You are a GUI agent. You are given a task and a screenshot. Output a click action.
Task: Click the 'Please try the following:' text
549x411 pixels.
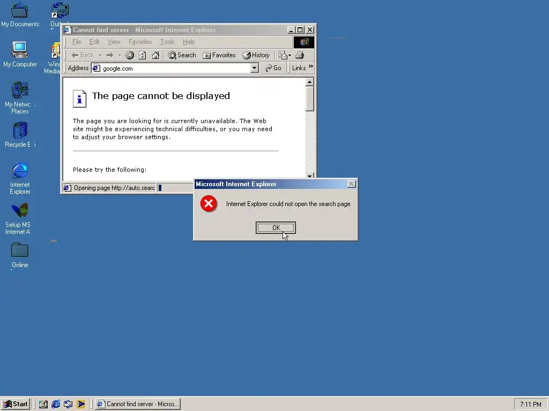(109, 170)
